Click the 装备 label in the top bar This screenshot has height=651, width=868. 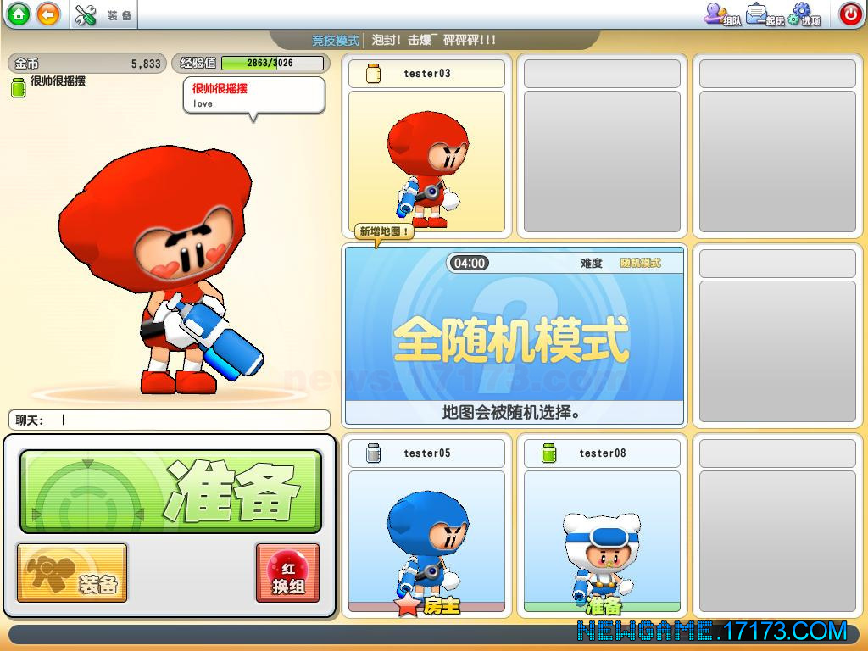click(x=120, y=15)
